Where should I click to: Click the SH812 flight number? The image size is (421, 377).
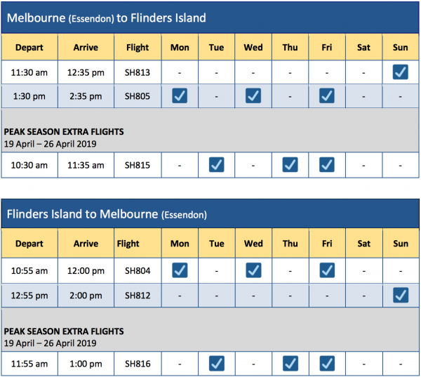click(138, 295)
